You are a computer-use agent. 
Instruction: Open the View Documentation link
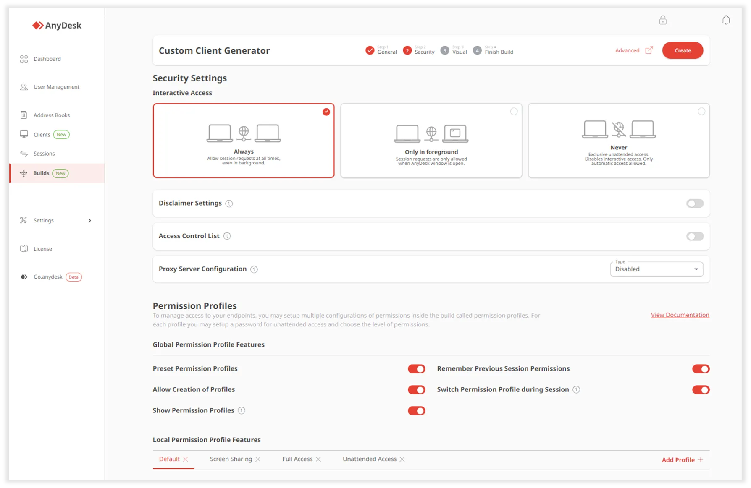coord(680,315)
